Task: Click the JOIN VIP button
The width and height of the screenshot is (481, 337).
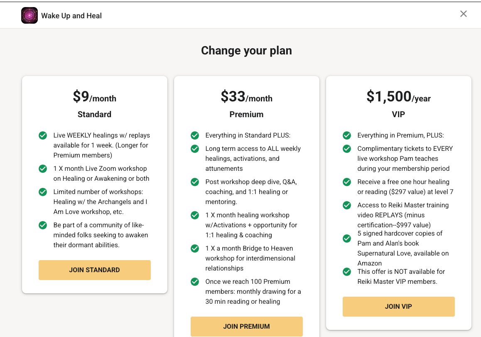Action: coord(398,306)
